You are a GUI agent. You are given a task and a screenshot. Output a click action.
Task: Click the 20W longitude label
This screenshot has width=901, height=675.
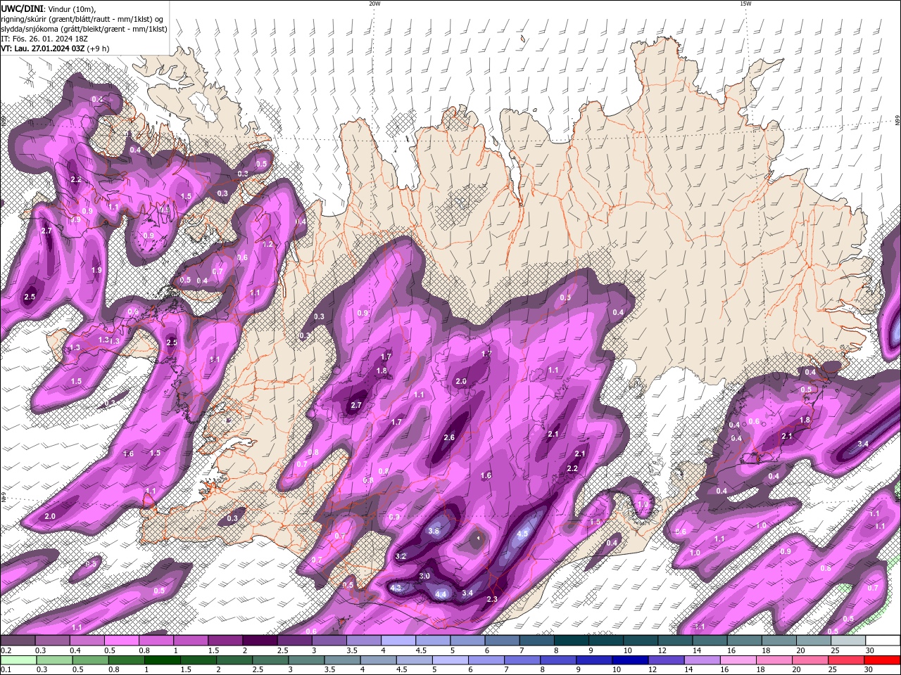coord(374,4)
